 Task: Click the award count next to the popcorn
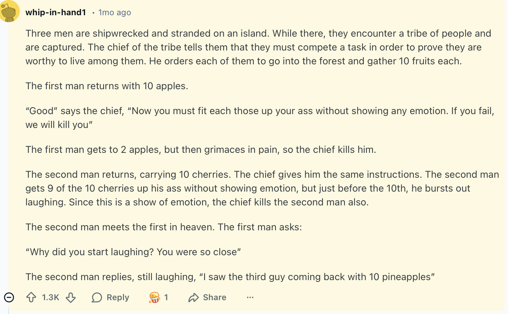tap(166, 297)
